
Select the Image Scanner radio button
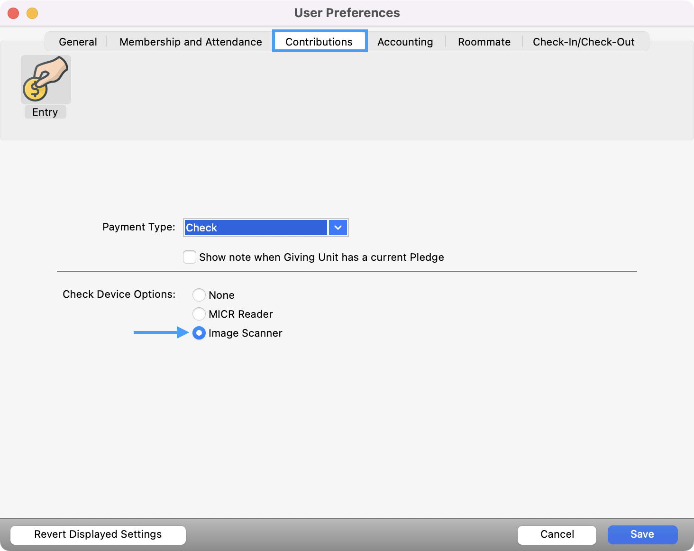(x=199, y=333)
